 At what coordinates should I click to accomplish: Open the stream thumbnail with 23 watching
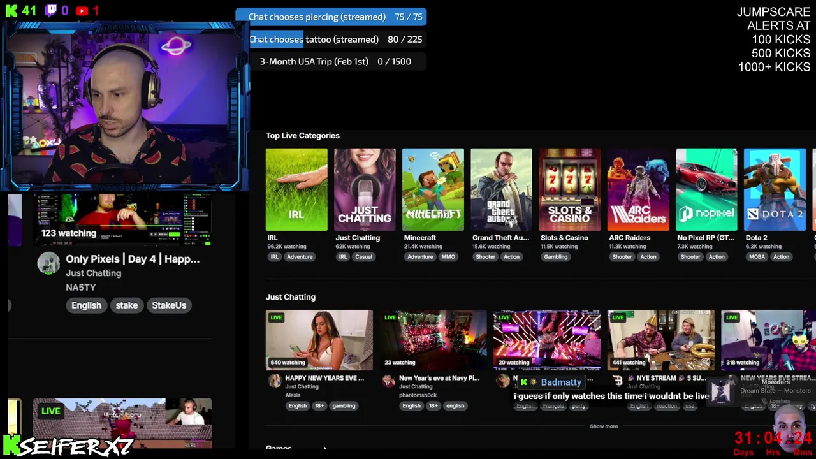click(433, 340)
